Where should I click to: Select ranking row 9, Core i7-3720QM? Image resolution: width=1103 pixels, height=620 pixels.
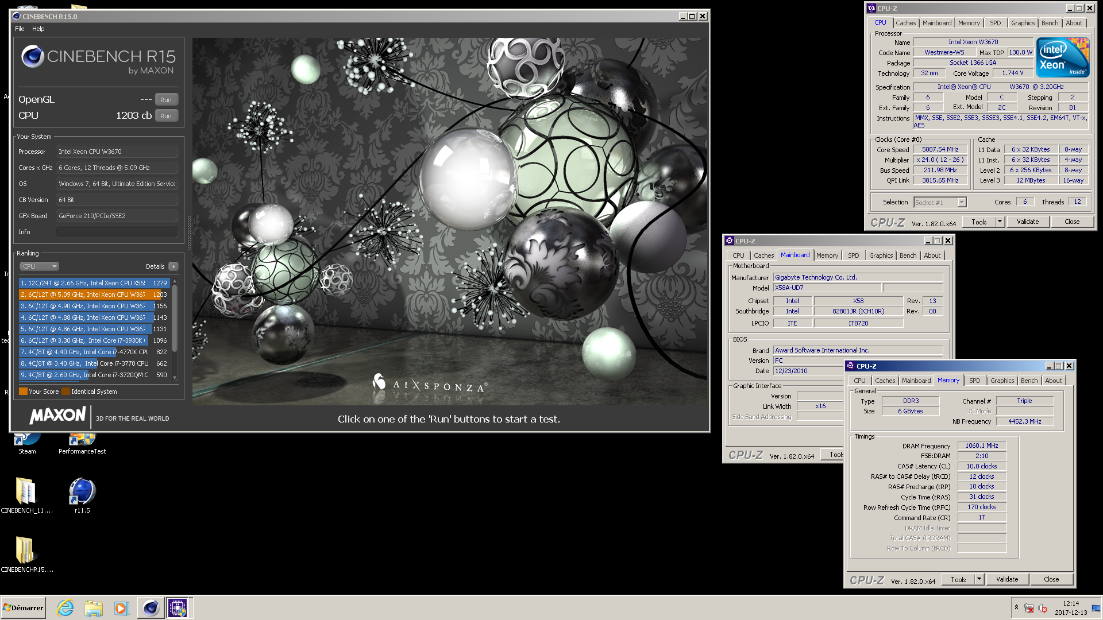pyautogui.click(x=94, y=375)
